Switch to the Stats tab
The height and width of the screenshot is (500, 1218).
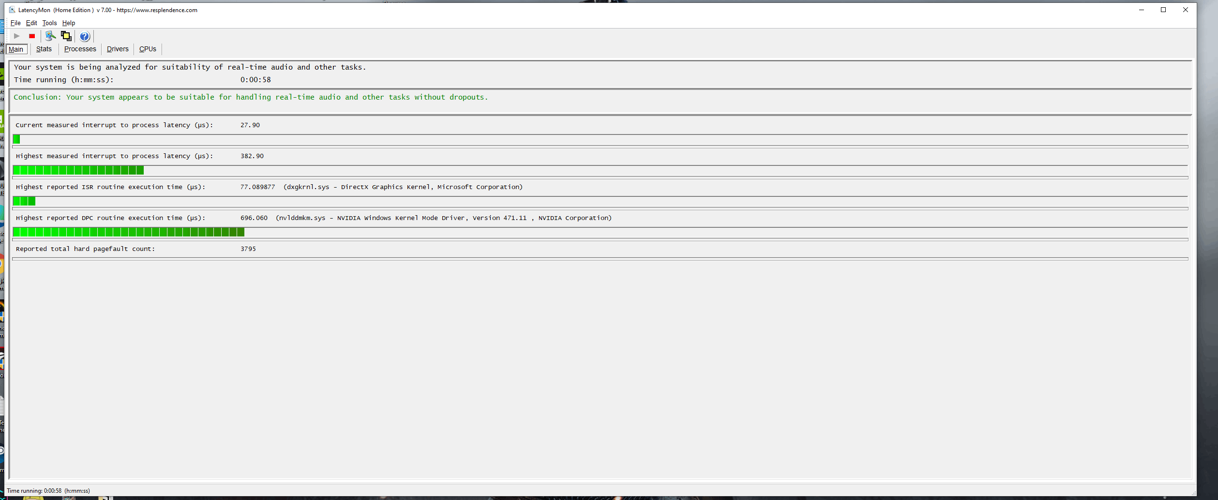coord(44,49)
